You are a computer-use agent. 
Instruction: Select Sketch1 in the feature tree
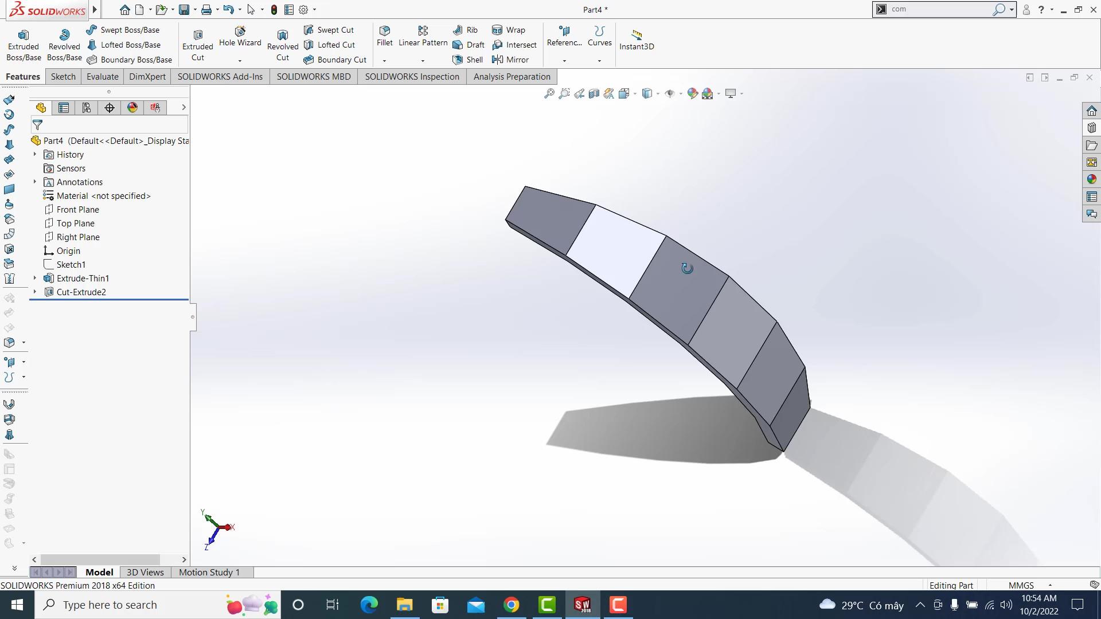point(71,264)
